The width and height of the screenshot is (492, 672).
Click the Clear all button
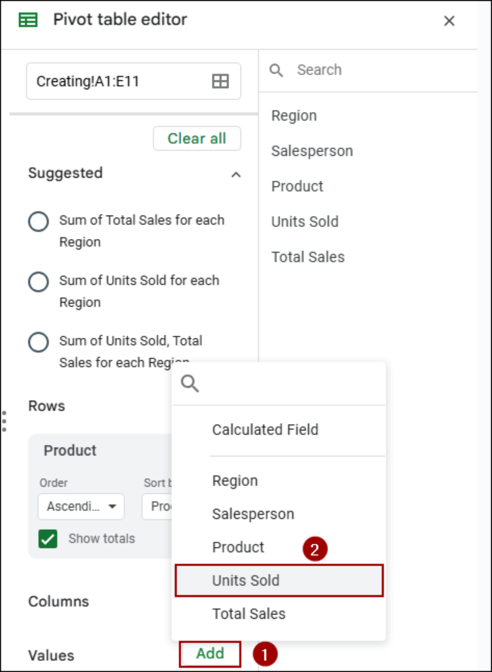pos(197,138)
